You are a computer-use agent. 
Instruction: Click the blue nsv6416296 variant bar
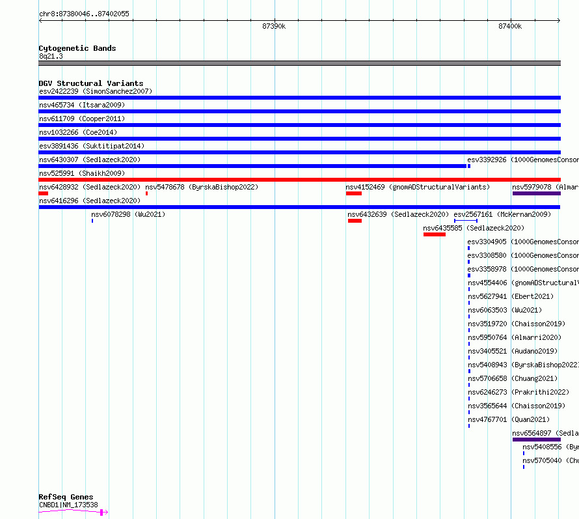point(299,207)
